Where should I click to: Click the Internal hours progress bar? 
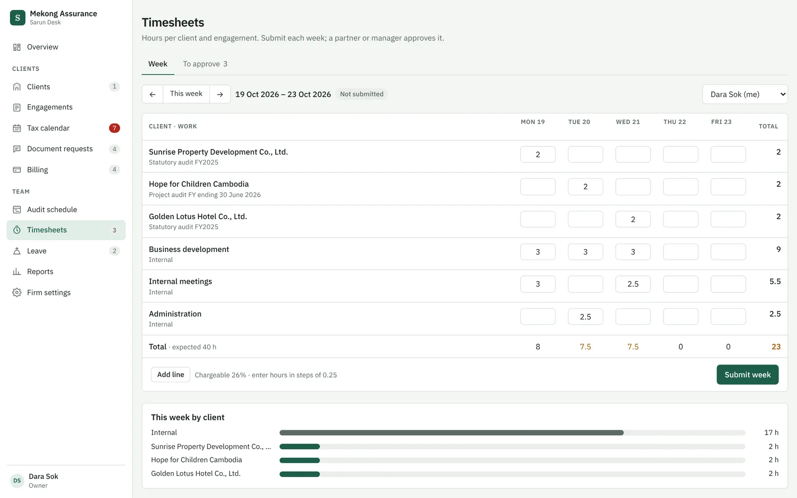click(512, 433)
